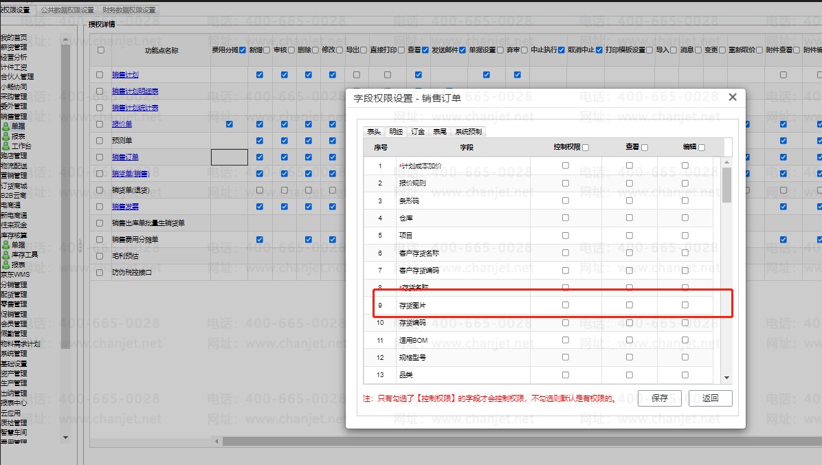
Task: Tick 查看 checkbox for 存货图片 row
Action: click(629, 305)
